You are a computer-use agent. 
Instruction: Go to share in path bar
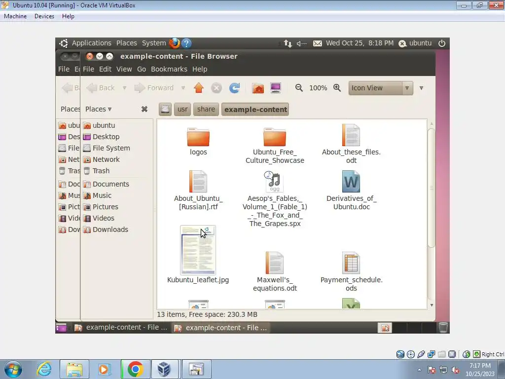tap(206, 109)
